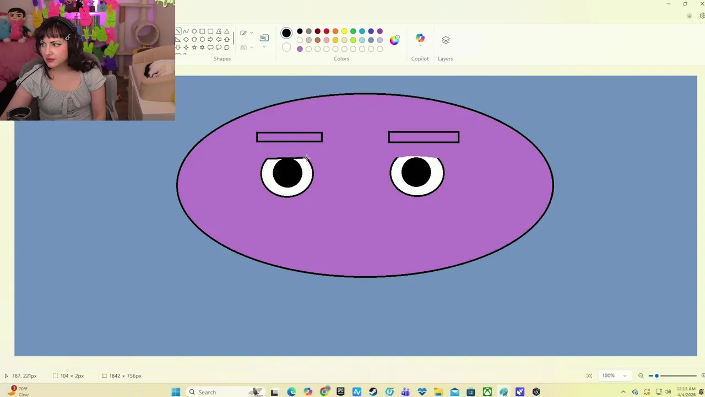
Task: Pick the black color swatch
Action: pos(300,31)
